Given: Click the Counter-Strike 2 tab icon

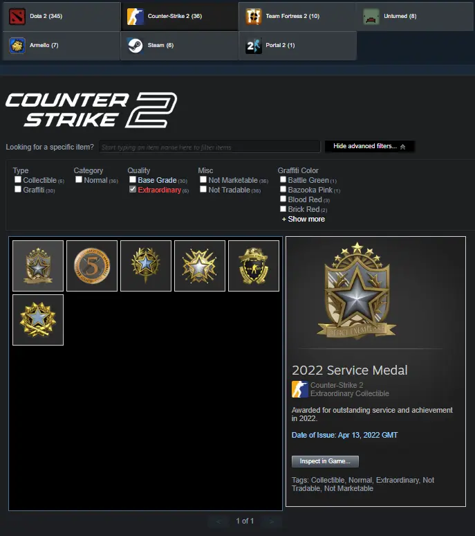Looking at the screenshot, I should click(x=135, y=16).
